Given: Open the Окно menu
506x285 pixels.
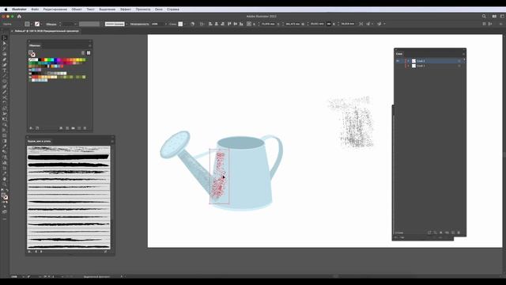Looking at the screenshot, I should (x=158, y=9).
